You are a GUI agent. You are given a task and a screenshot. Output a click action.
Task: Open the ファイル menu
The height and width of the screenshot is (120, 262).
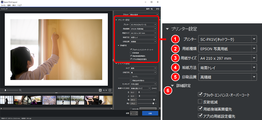coord(3,6)
